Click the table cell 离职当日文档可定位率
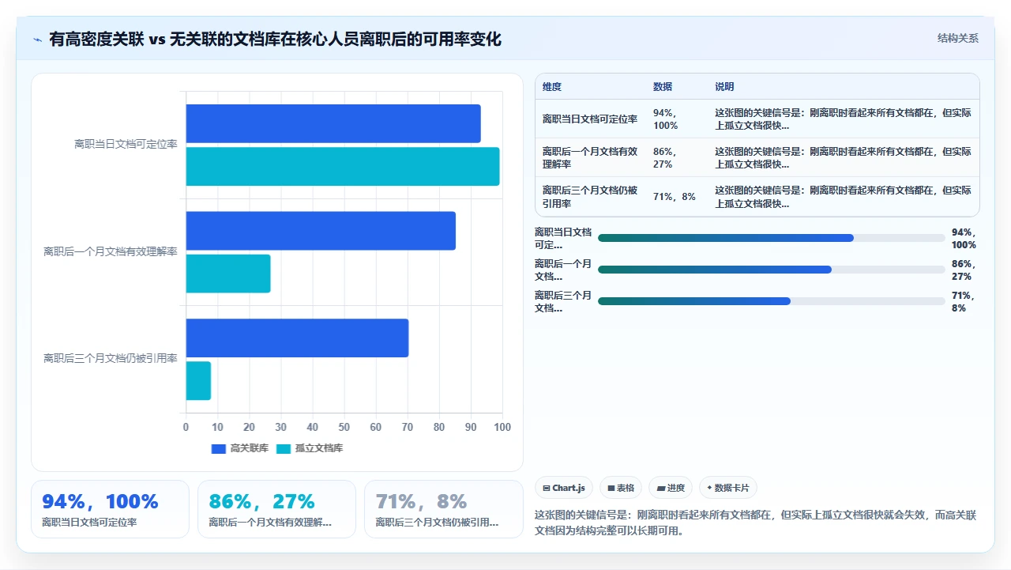 click(590, 119)
